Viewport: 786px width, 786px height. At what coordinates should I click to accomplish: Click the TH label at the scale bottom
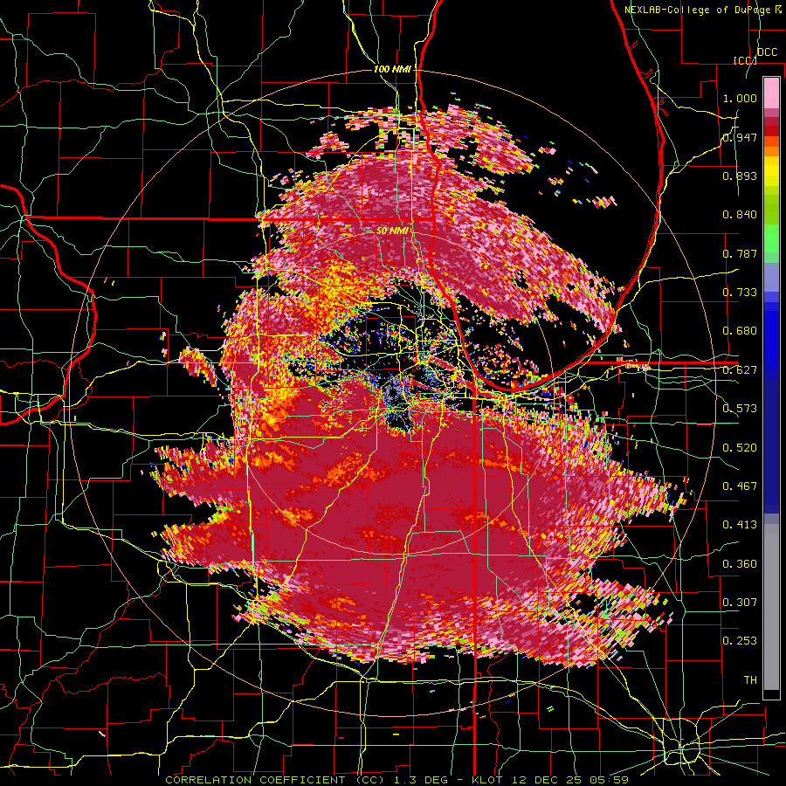pos(750,679)
